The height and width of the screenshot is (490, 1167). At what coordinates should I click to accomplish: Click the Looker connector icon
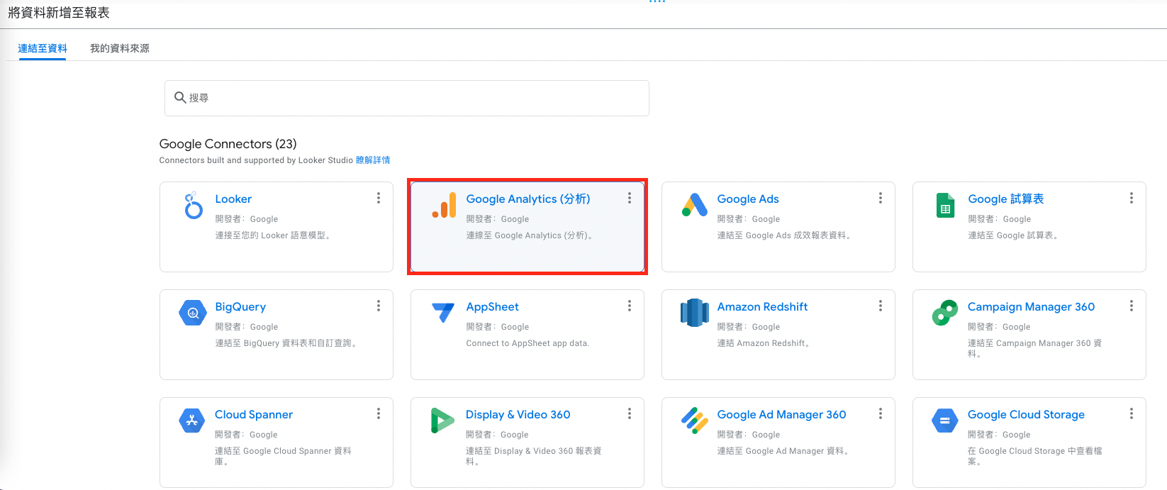[193, 205]
